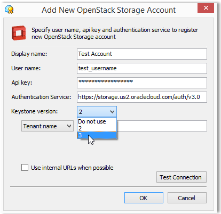Click the tenant name value text box
This screenshot has width=221, height=214.
(162, 126)
